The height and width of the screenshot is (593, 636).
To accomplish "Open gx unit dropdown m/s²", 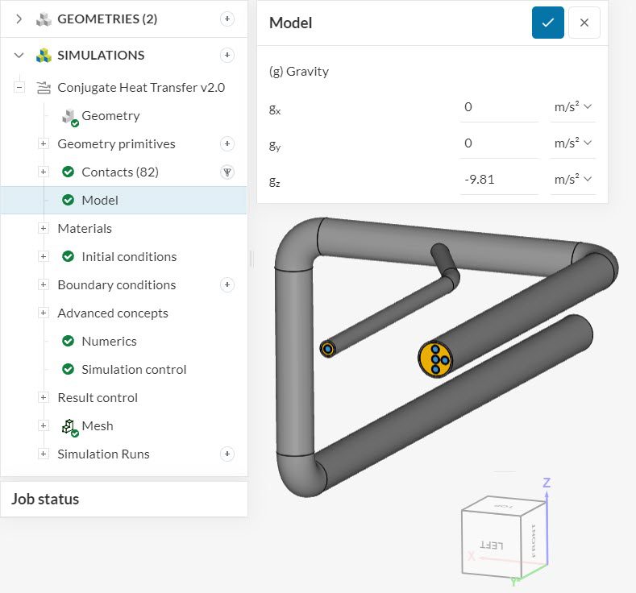I will tap(572, 106).
